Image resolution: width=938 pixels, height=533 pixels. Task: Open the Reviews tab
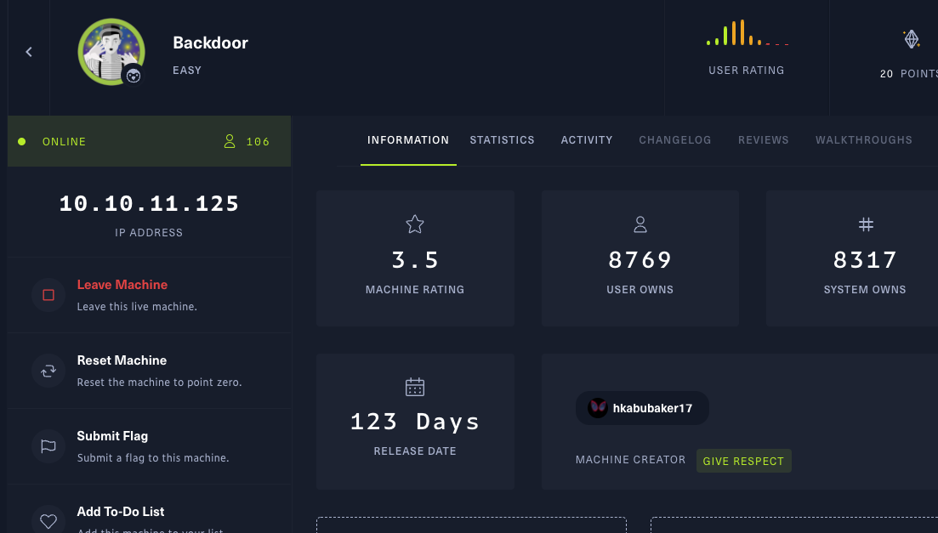[x=764, y=140]
